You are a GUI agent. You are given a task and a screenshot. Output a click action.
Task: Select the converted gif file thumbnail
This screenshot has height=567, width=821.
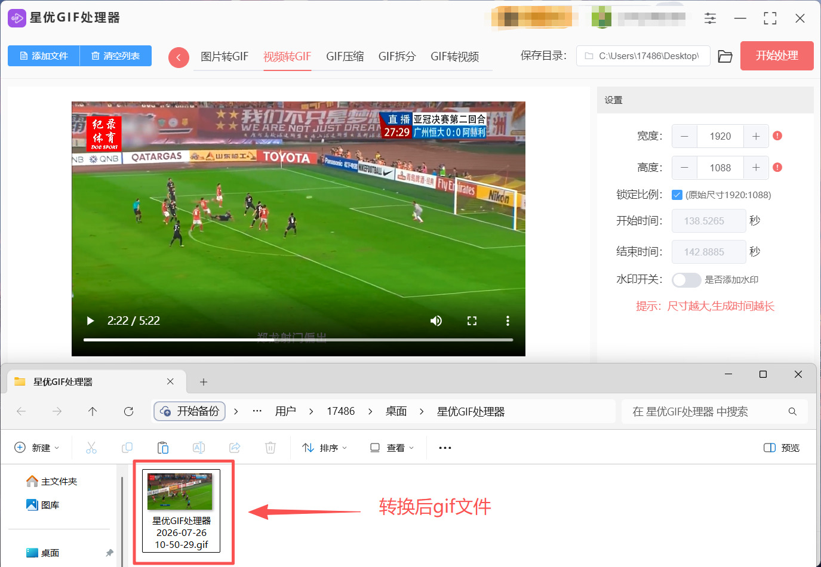pyautogui.click(x=182, y=511)
